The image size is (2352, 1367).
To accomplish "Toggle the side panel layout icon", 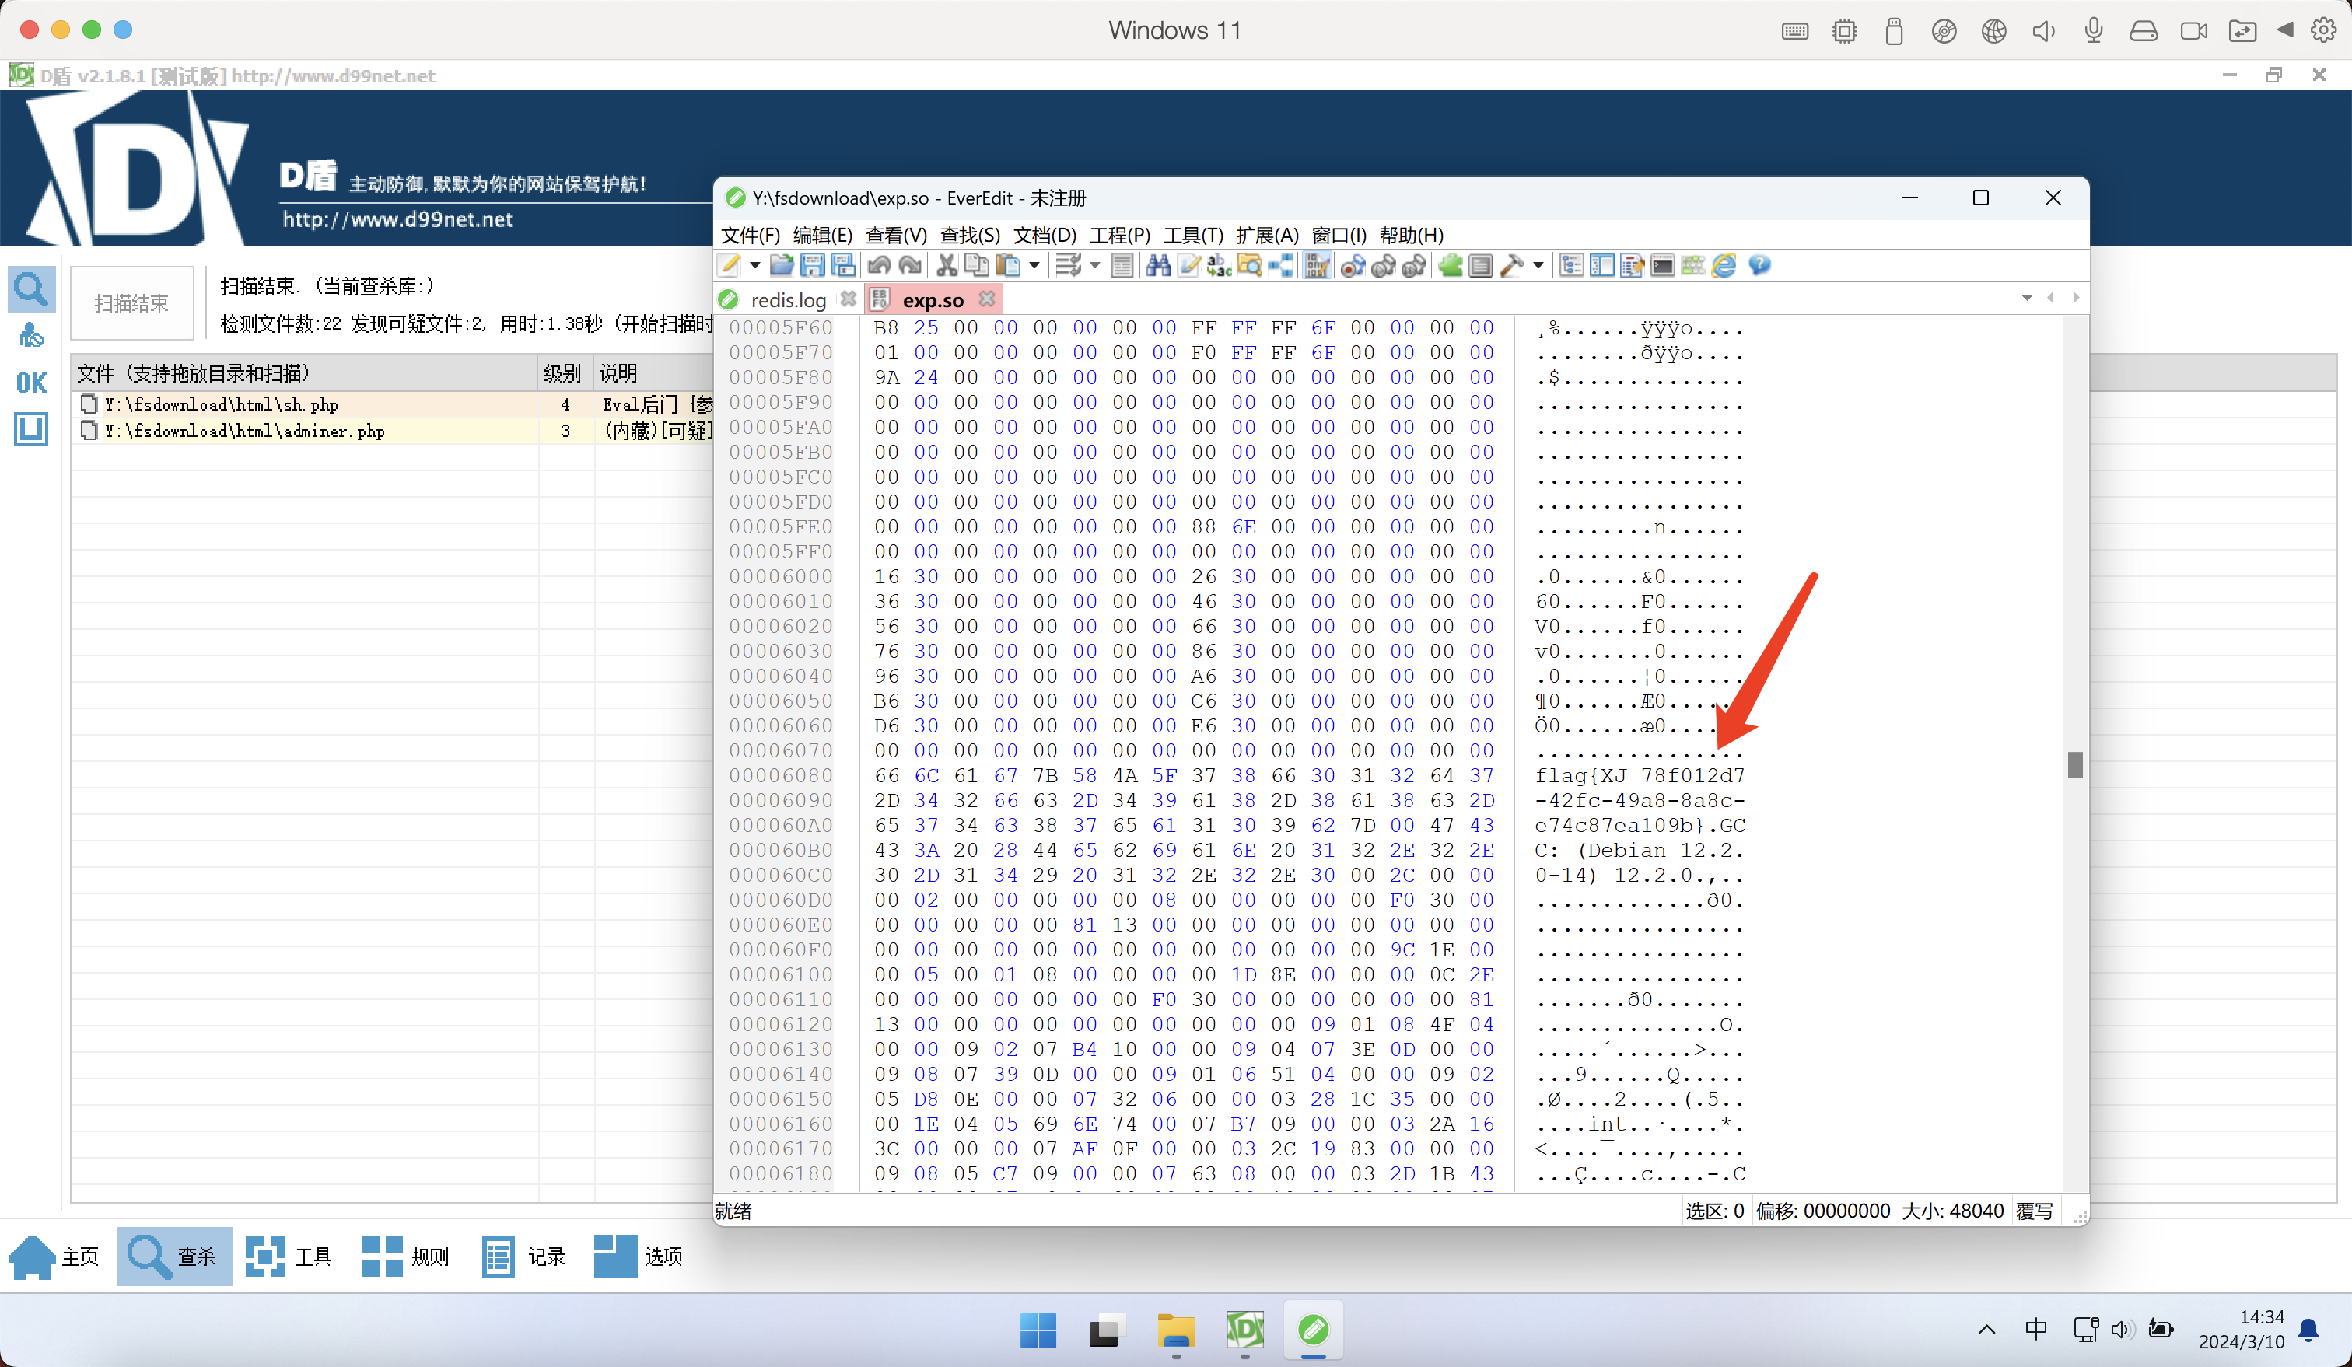I will point(1601,266).
